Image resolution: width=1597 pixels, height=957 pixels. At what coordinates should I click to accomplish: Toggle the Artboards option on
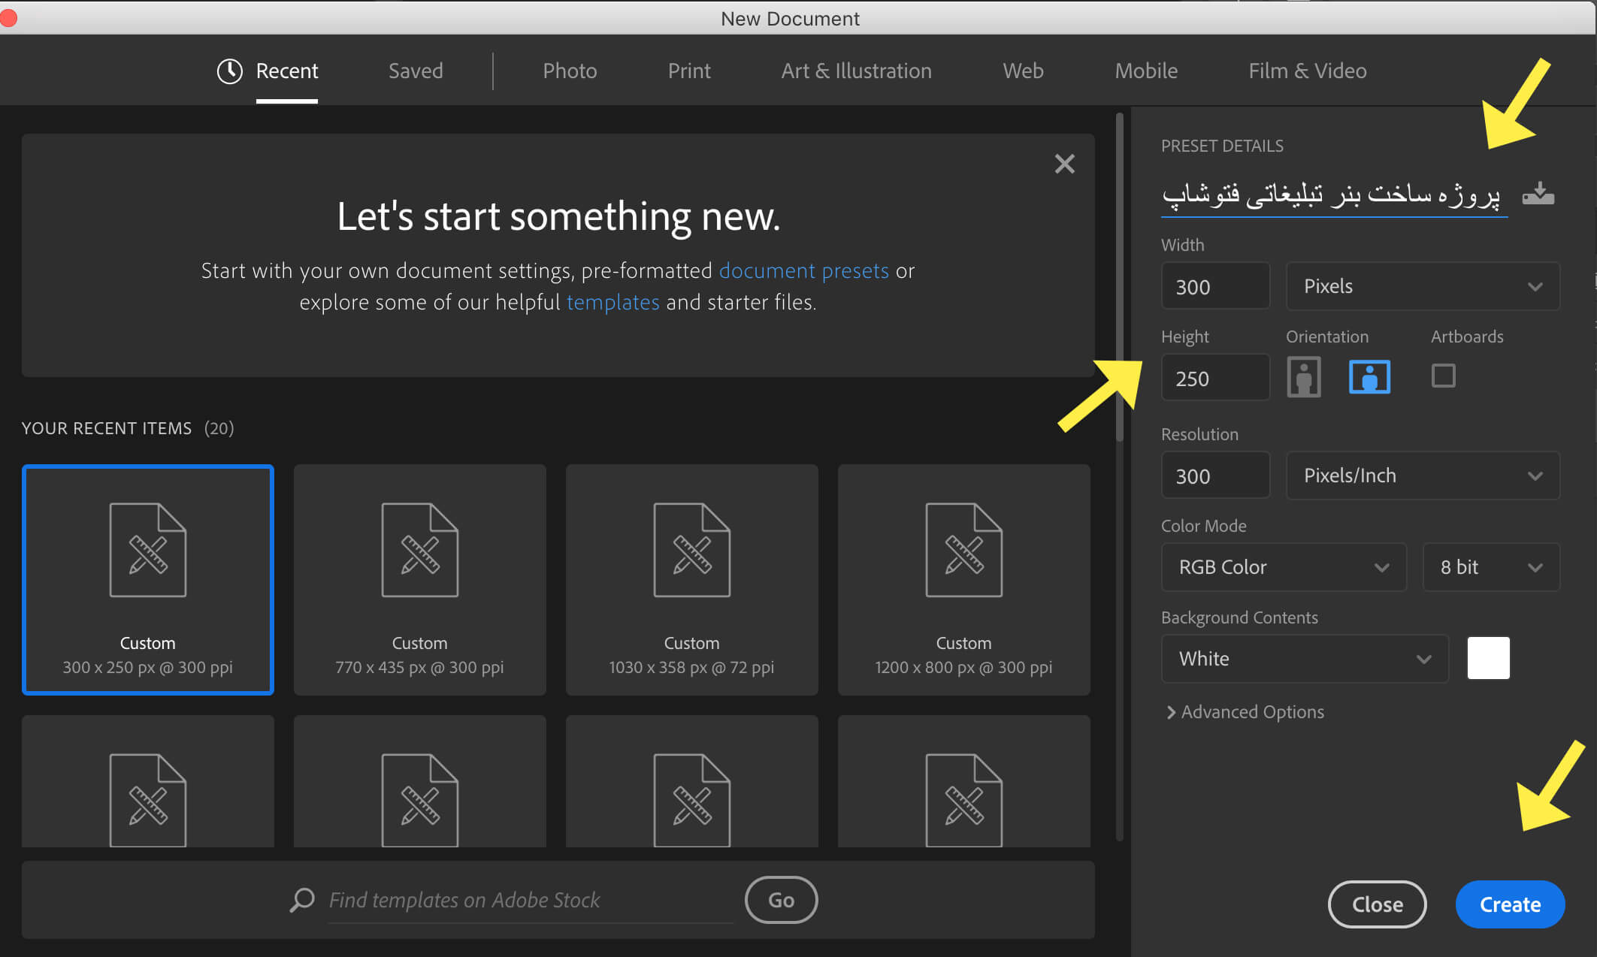click(x=1442, y=376)
